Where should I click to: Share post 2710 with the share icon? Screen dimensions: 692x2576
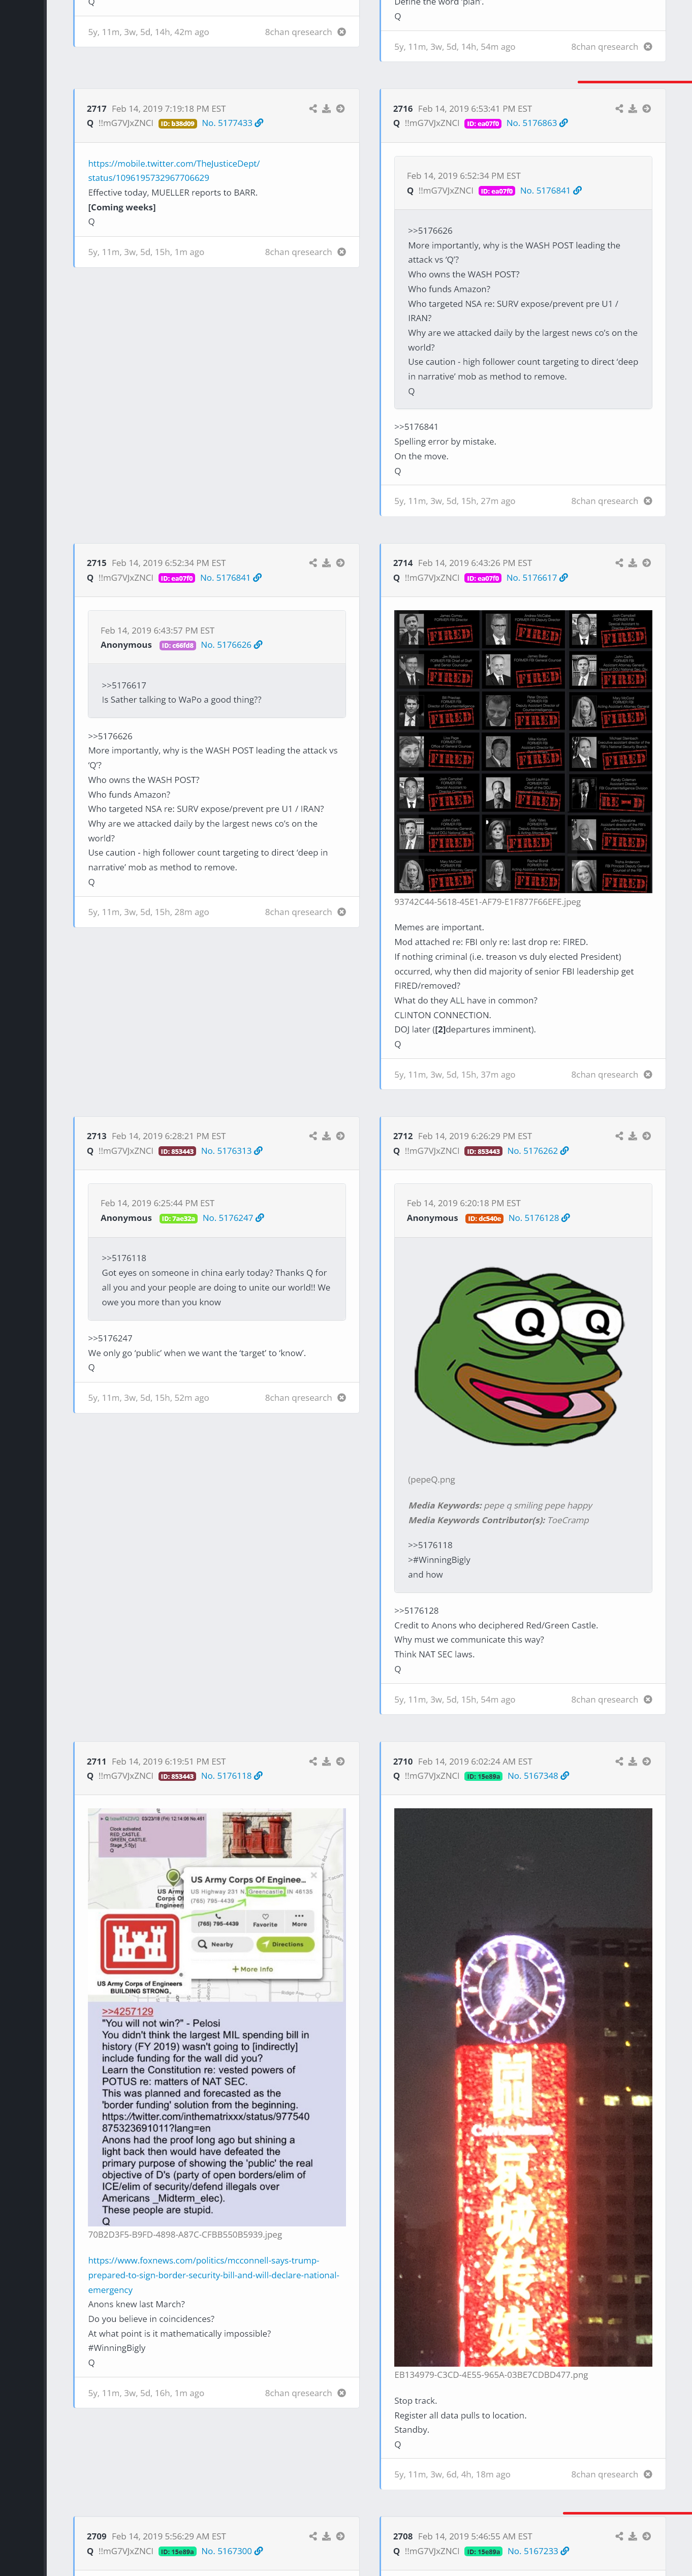619,1761
